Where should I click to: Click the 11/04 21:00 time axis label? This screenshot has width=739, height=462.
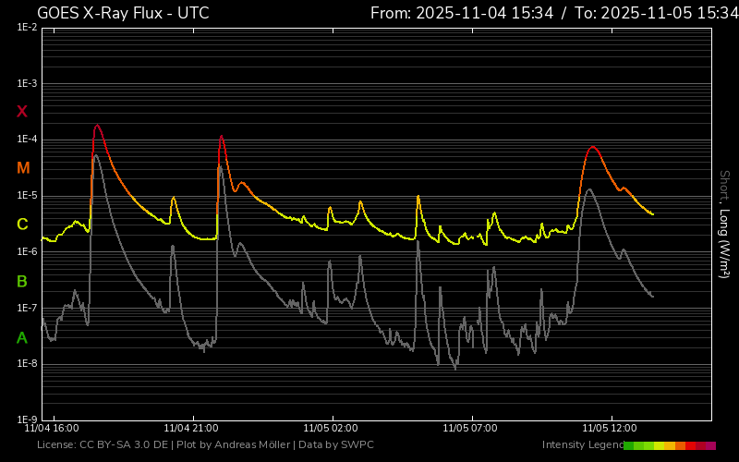click(190, 429)
